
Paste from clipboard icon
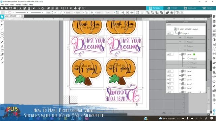tap(29, 8)
